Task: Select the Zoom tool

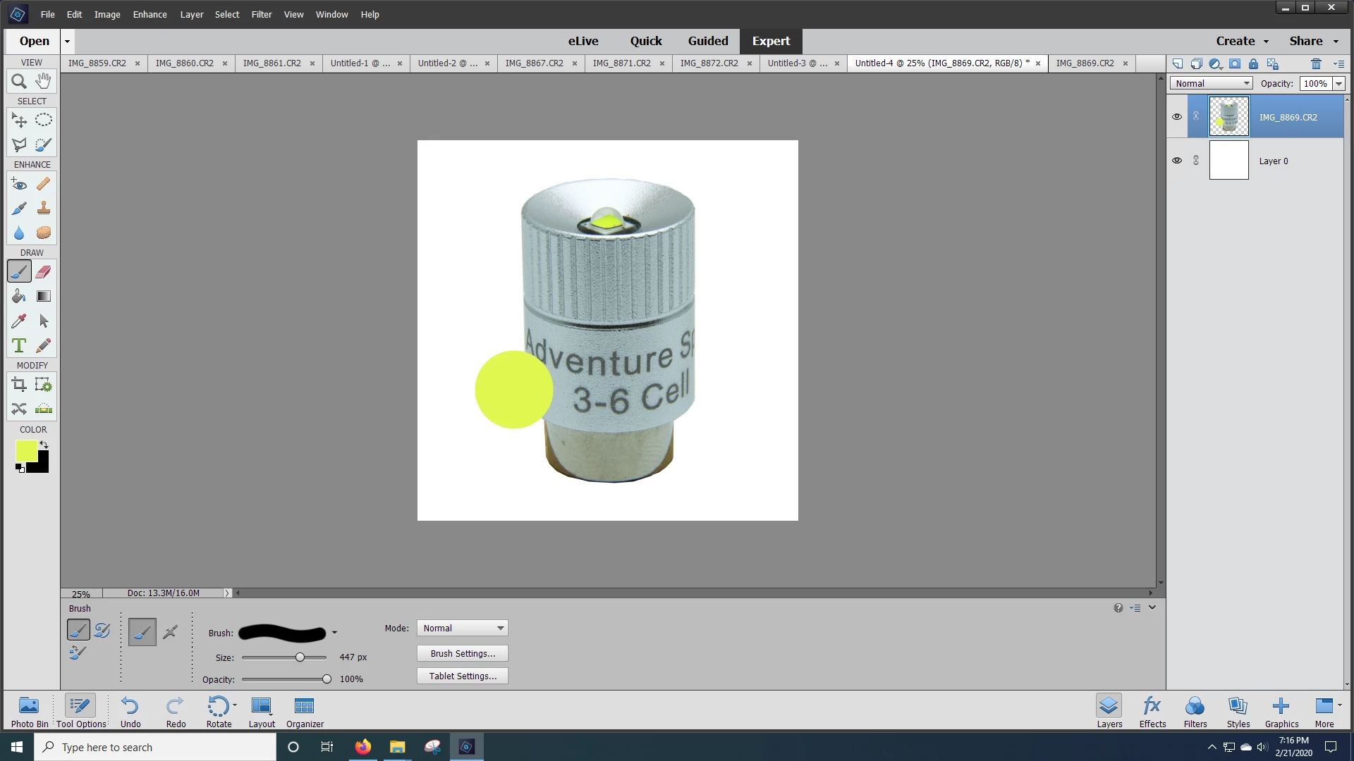Action: point(19,81)
